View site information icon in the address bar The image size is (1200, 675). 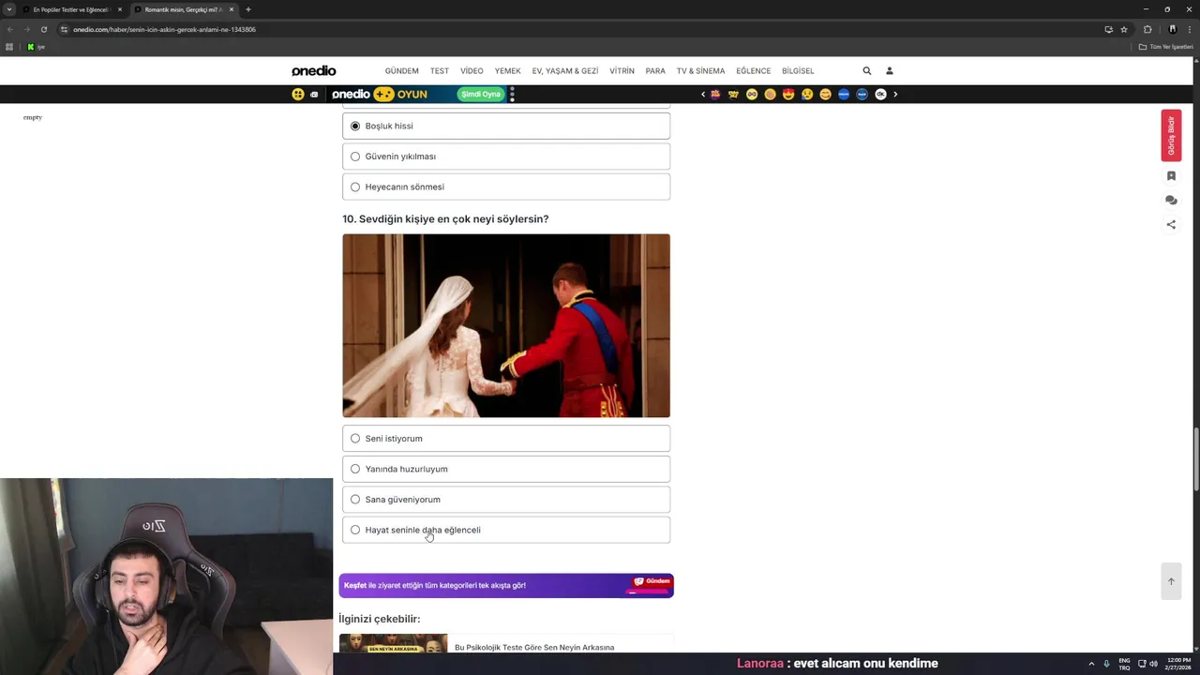(64, 29)
